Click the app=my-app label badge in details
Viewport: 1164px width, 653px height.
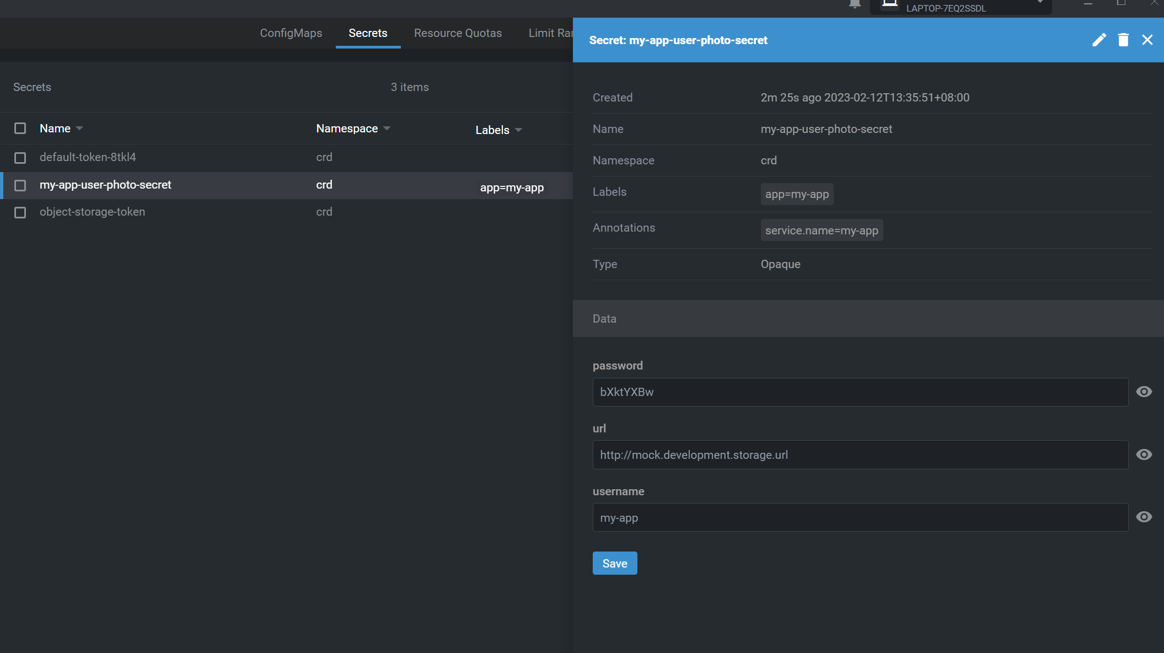coord(797,194)
